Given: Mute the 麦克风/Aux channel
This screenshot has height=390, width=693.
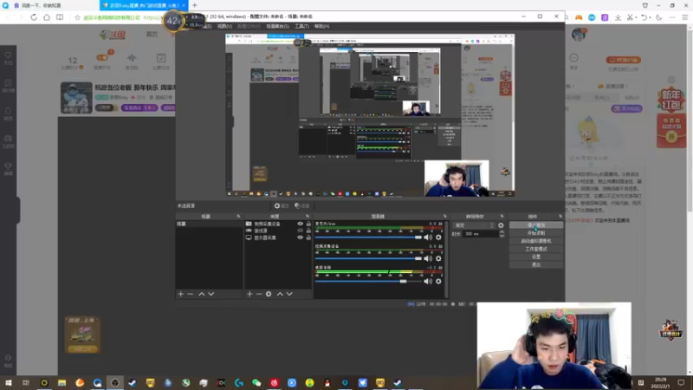Looking at the screenshot, I should (x=428, y=237).
